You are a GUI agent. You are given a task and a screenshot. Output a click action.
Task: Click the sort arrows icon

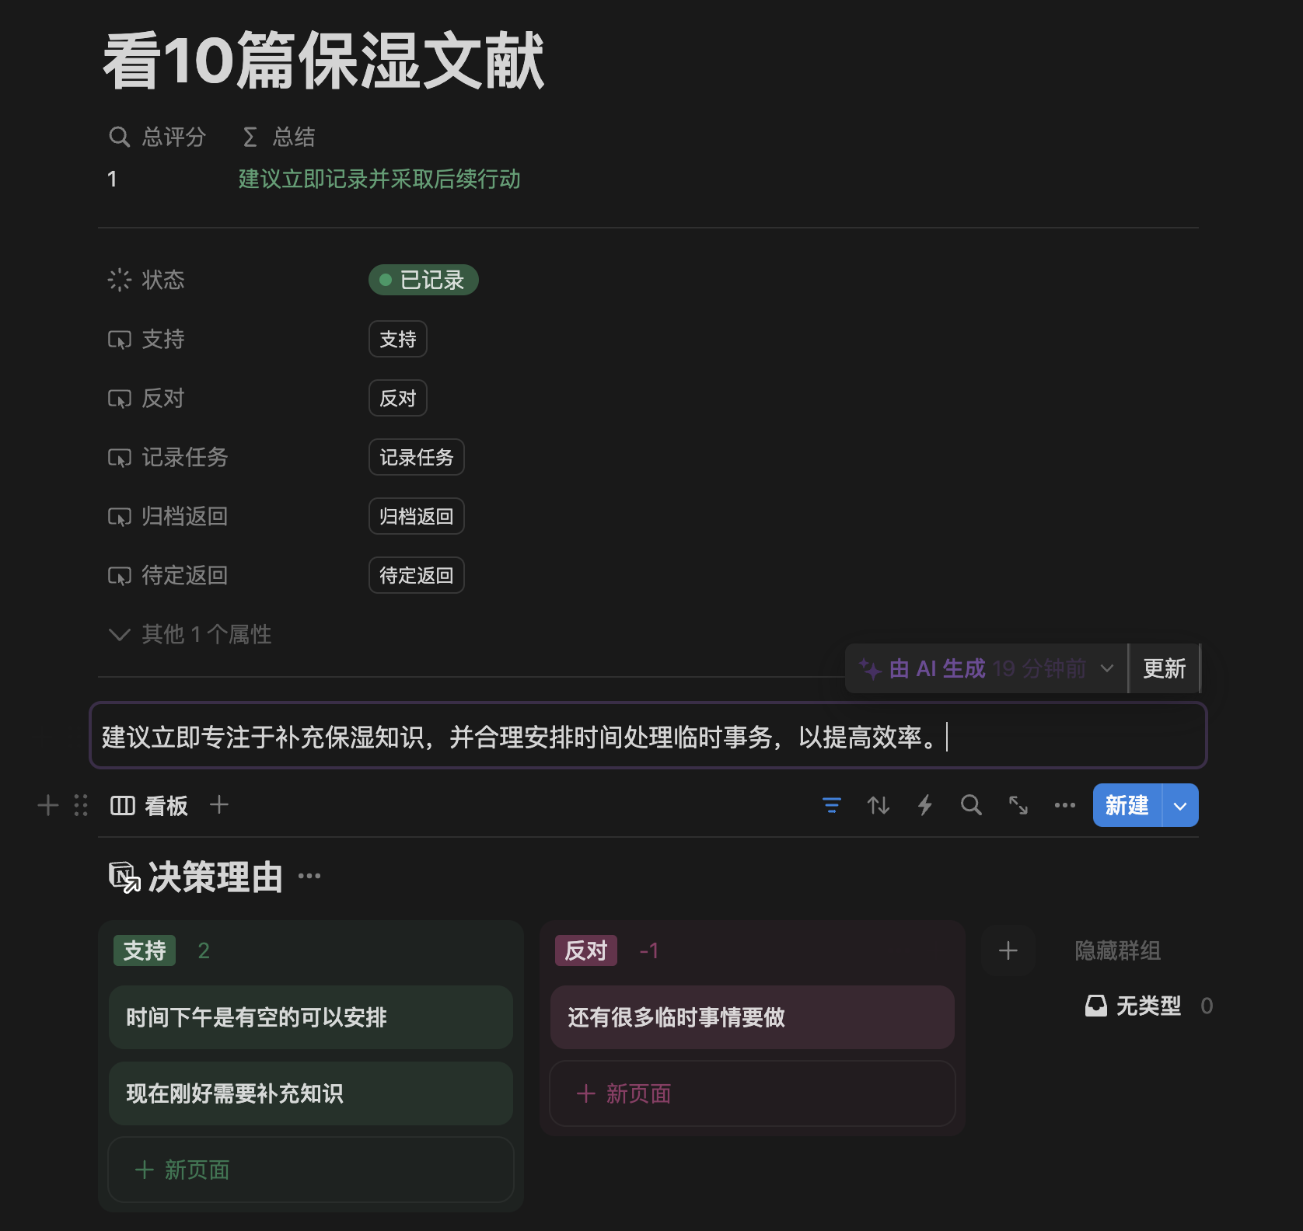point(878,805)
